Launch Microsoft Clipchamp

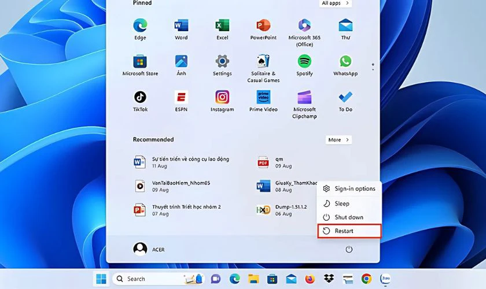point(304,105)
